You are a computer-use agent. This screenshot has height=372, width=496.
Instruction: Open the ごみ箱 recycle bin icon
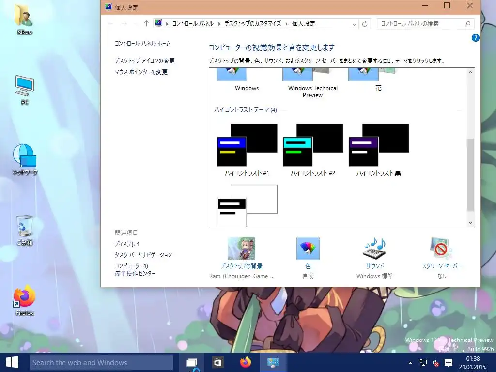24,231
